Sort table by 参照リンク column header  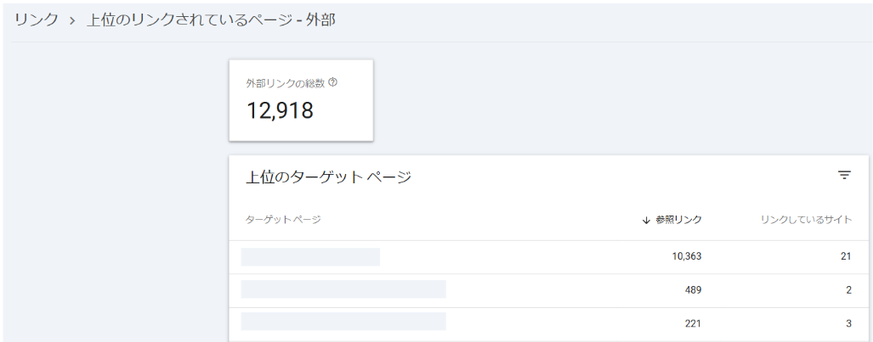click(x=678, y=220)
